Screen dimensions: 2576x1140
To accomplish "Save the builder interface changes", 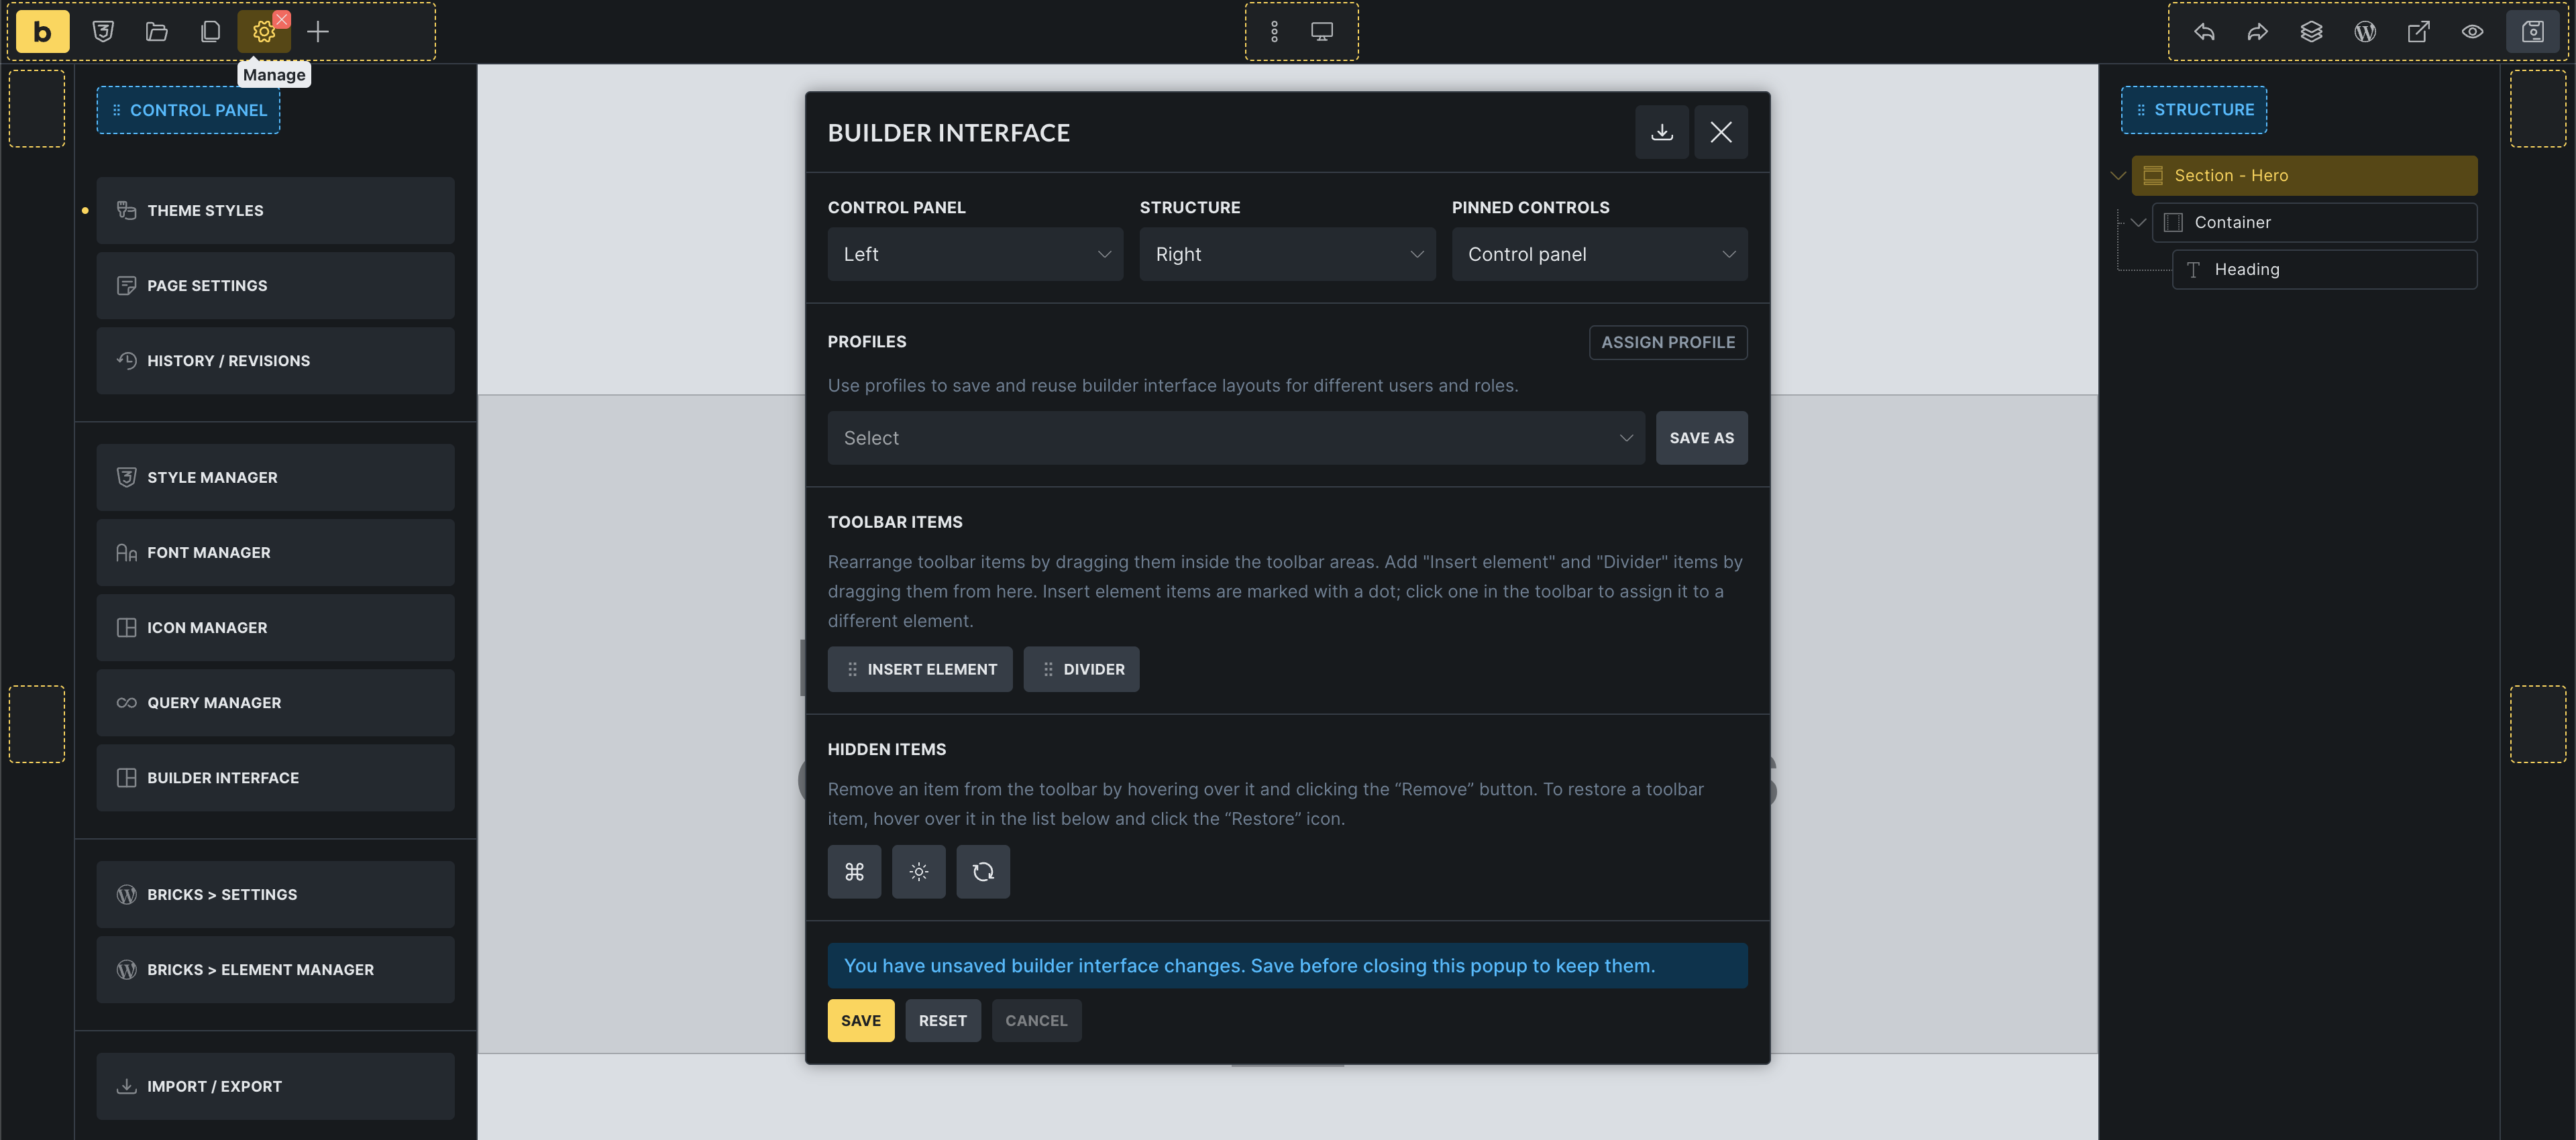I will coord(860,1020).
